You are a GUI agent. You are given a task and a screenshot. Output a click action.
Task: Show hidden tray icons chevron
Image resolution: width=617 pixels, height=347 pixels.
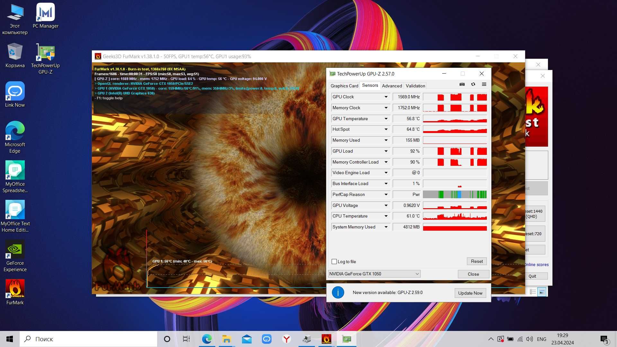[491, 339]
